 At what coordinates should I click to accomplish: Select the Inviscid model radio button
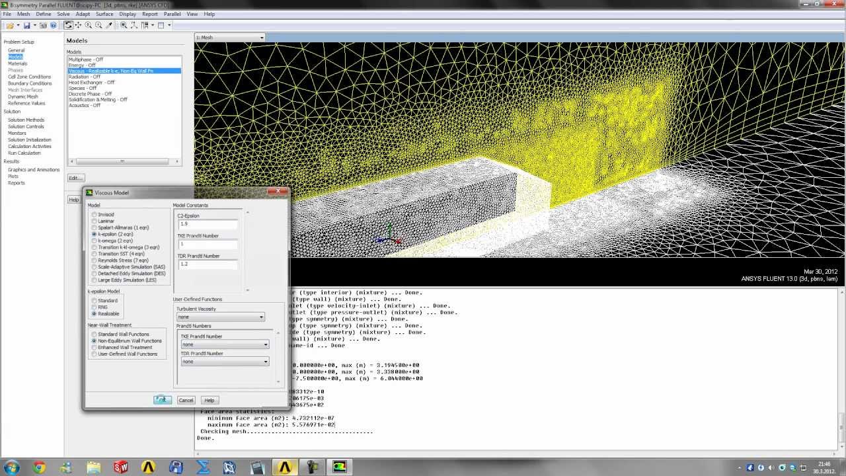(95, 215)
